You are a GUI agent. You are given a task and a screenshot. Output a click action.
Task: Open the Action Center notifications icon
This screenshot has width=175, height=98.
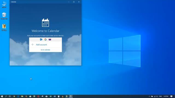[x=171, y=96]
